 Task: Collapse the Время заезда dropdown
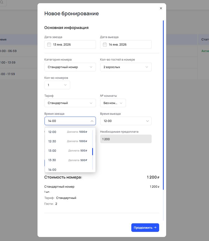(91, 121)
